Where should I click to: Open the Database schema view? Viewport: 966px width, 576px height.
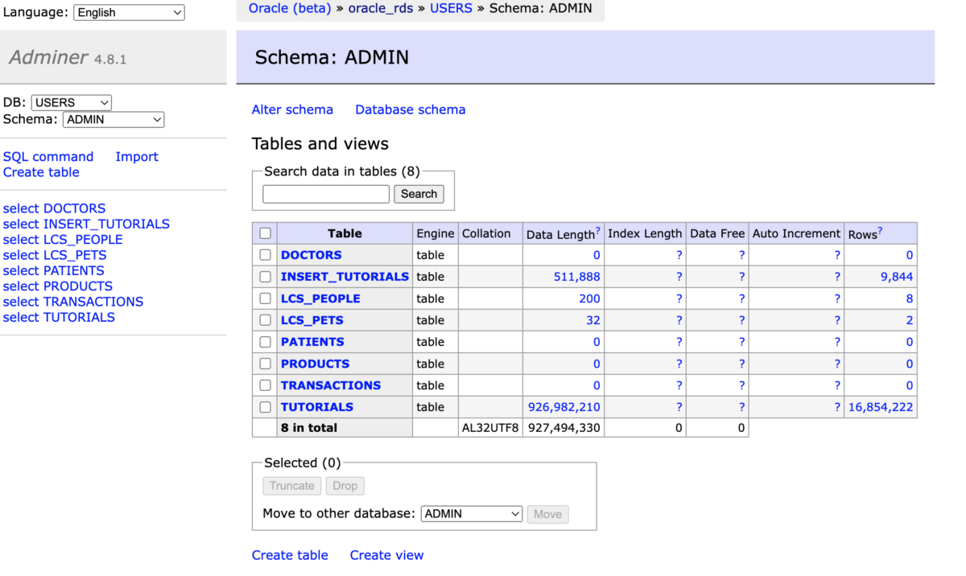point(410,109)
